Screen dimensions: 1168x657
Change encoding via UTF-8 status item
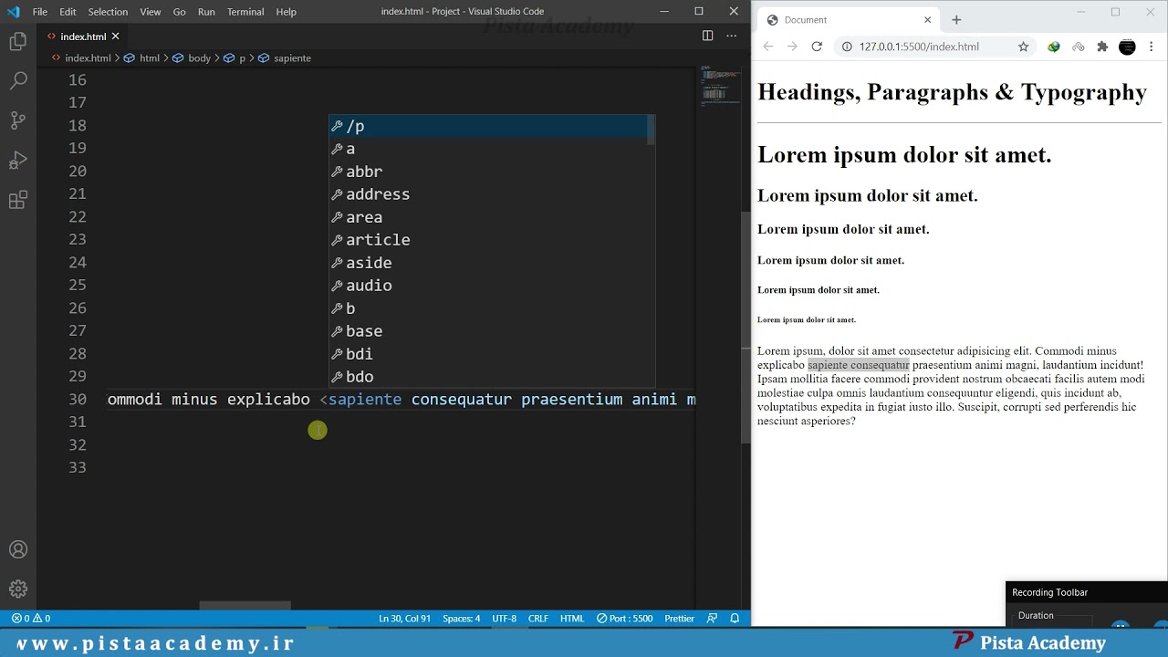click(504, 619)
